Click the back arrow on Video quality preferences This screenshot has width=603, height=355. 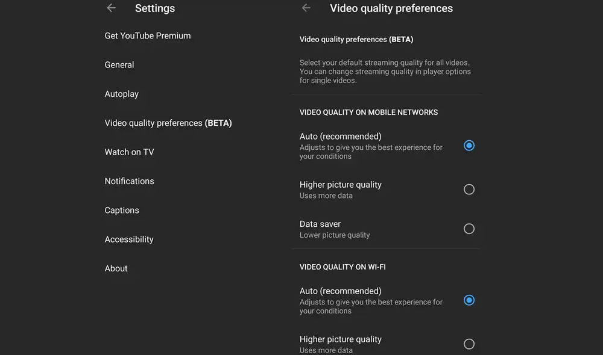pyautogui.click(x=306, y=8)
